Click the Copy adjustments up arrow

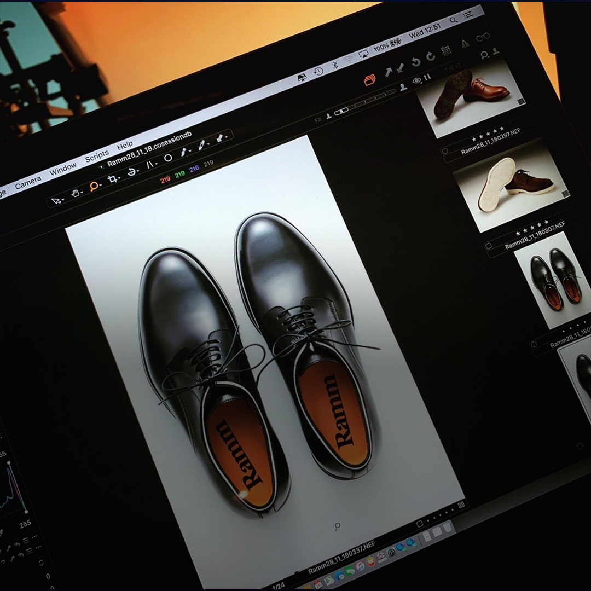(x=388, y=72)
